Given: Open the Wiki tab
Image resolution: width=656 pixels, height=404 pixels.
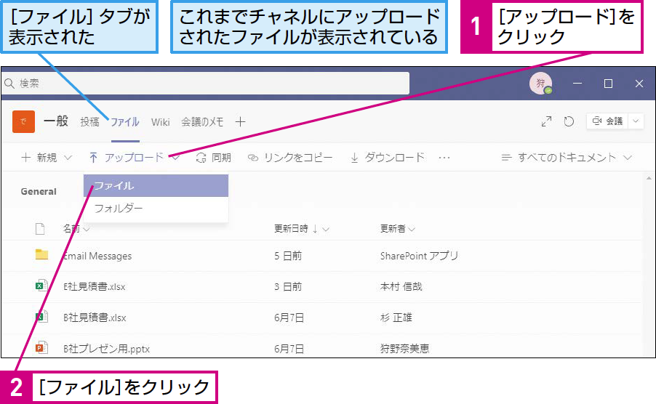Looking at the screenshot, I should pos(160,122).
